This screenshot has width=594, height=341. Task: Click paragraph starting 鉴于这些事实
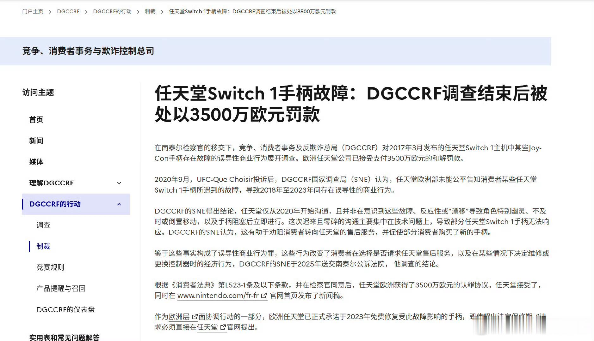coord(352,259)
